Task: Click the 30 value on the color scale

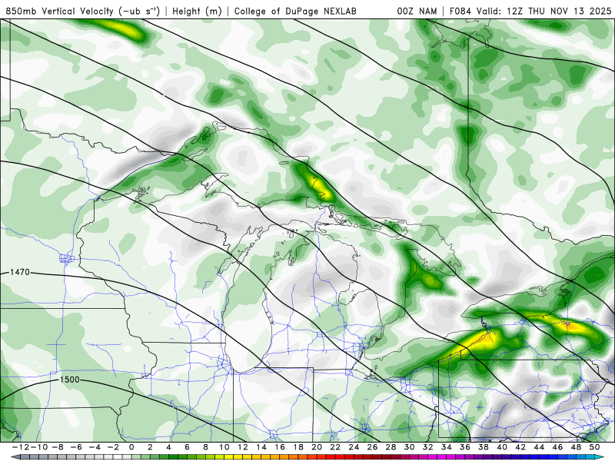Action: (410, 447)
